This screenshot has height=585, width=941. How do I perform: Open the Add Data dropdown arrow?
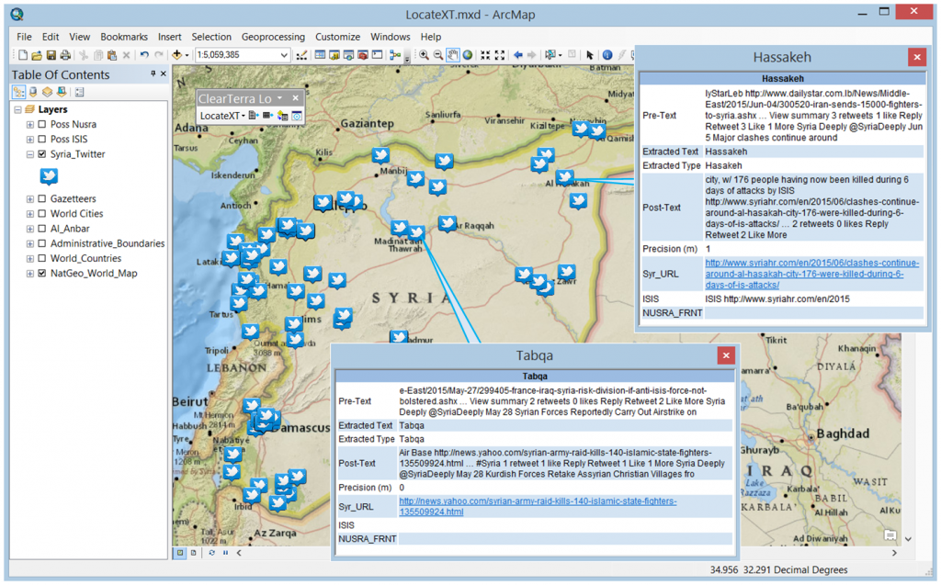click(x=187, y=55)
